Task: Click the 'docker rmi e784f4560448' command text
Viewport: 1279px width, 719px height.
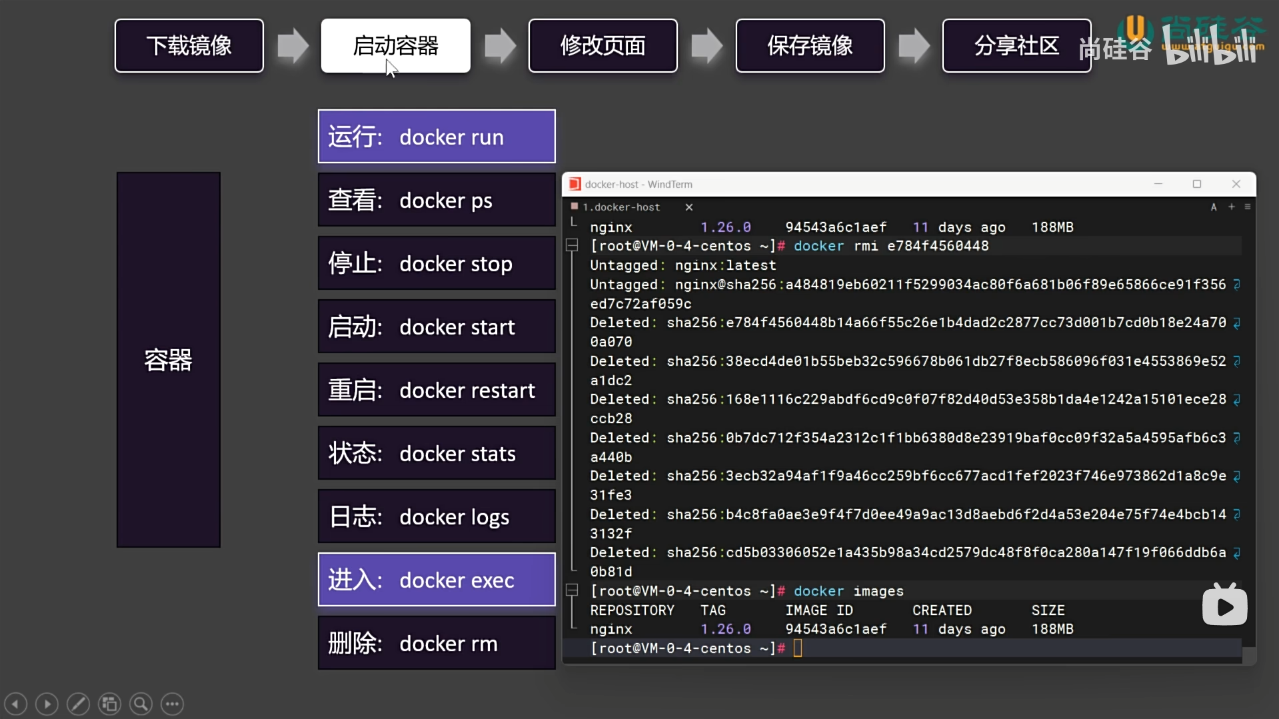Action: point(891,246)
